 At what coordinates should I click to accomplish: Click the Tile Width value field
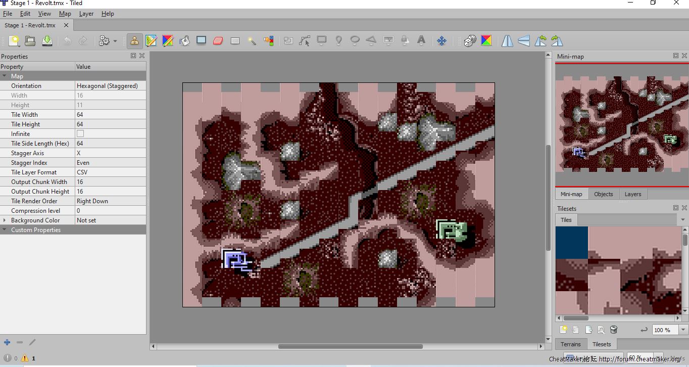[110, 115]
